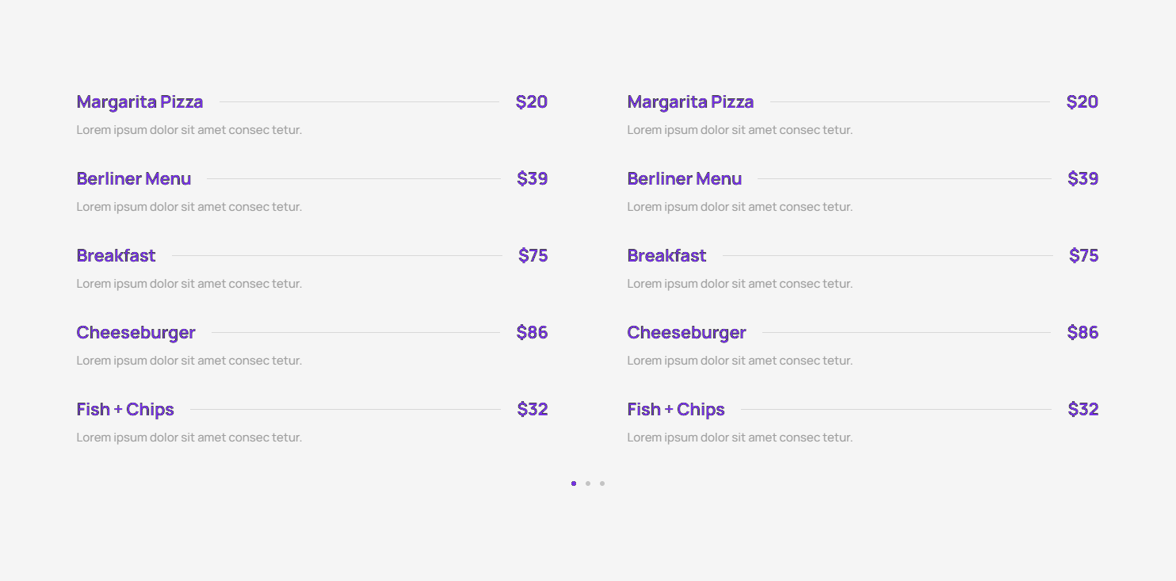Click the $20 price in left column
Image resolution: width=1176 pixels, height=581 pixels.
pos(532,102)
